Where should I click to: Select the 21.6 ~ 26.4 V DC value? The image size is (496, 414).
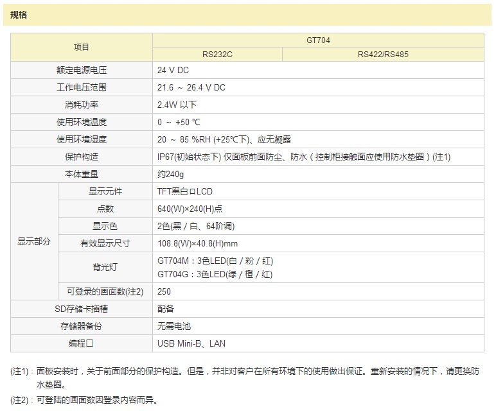tap(191, 87)
